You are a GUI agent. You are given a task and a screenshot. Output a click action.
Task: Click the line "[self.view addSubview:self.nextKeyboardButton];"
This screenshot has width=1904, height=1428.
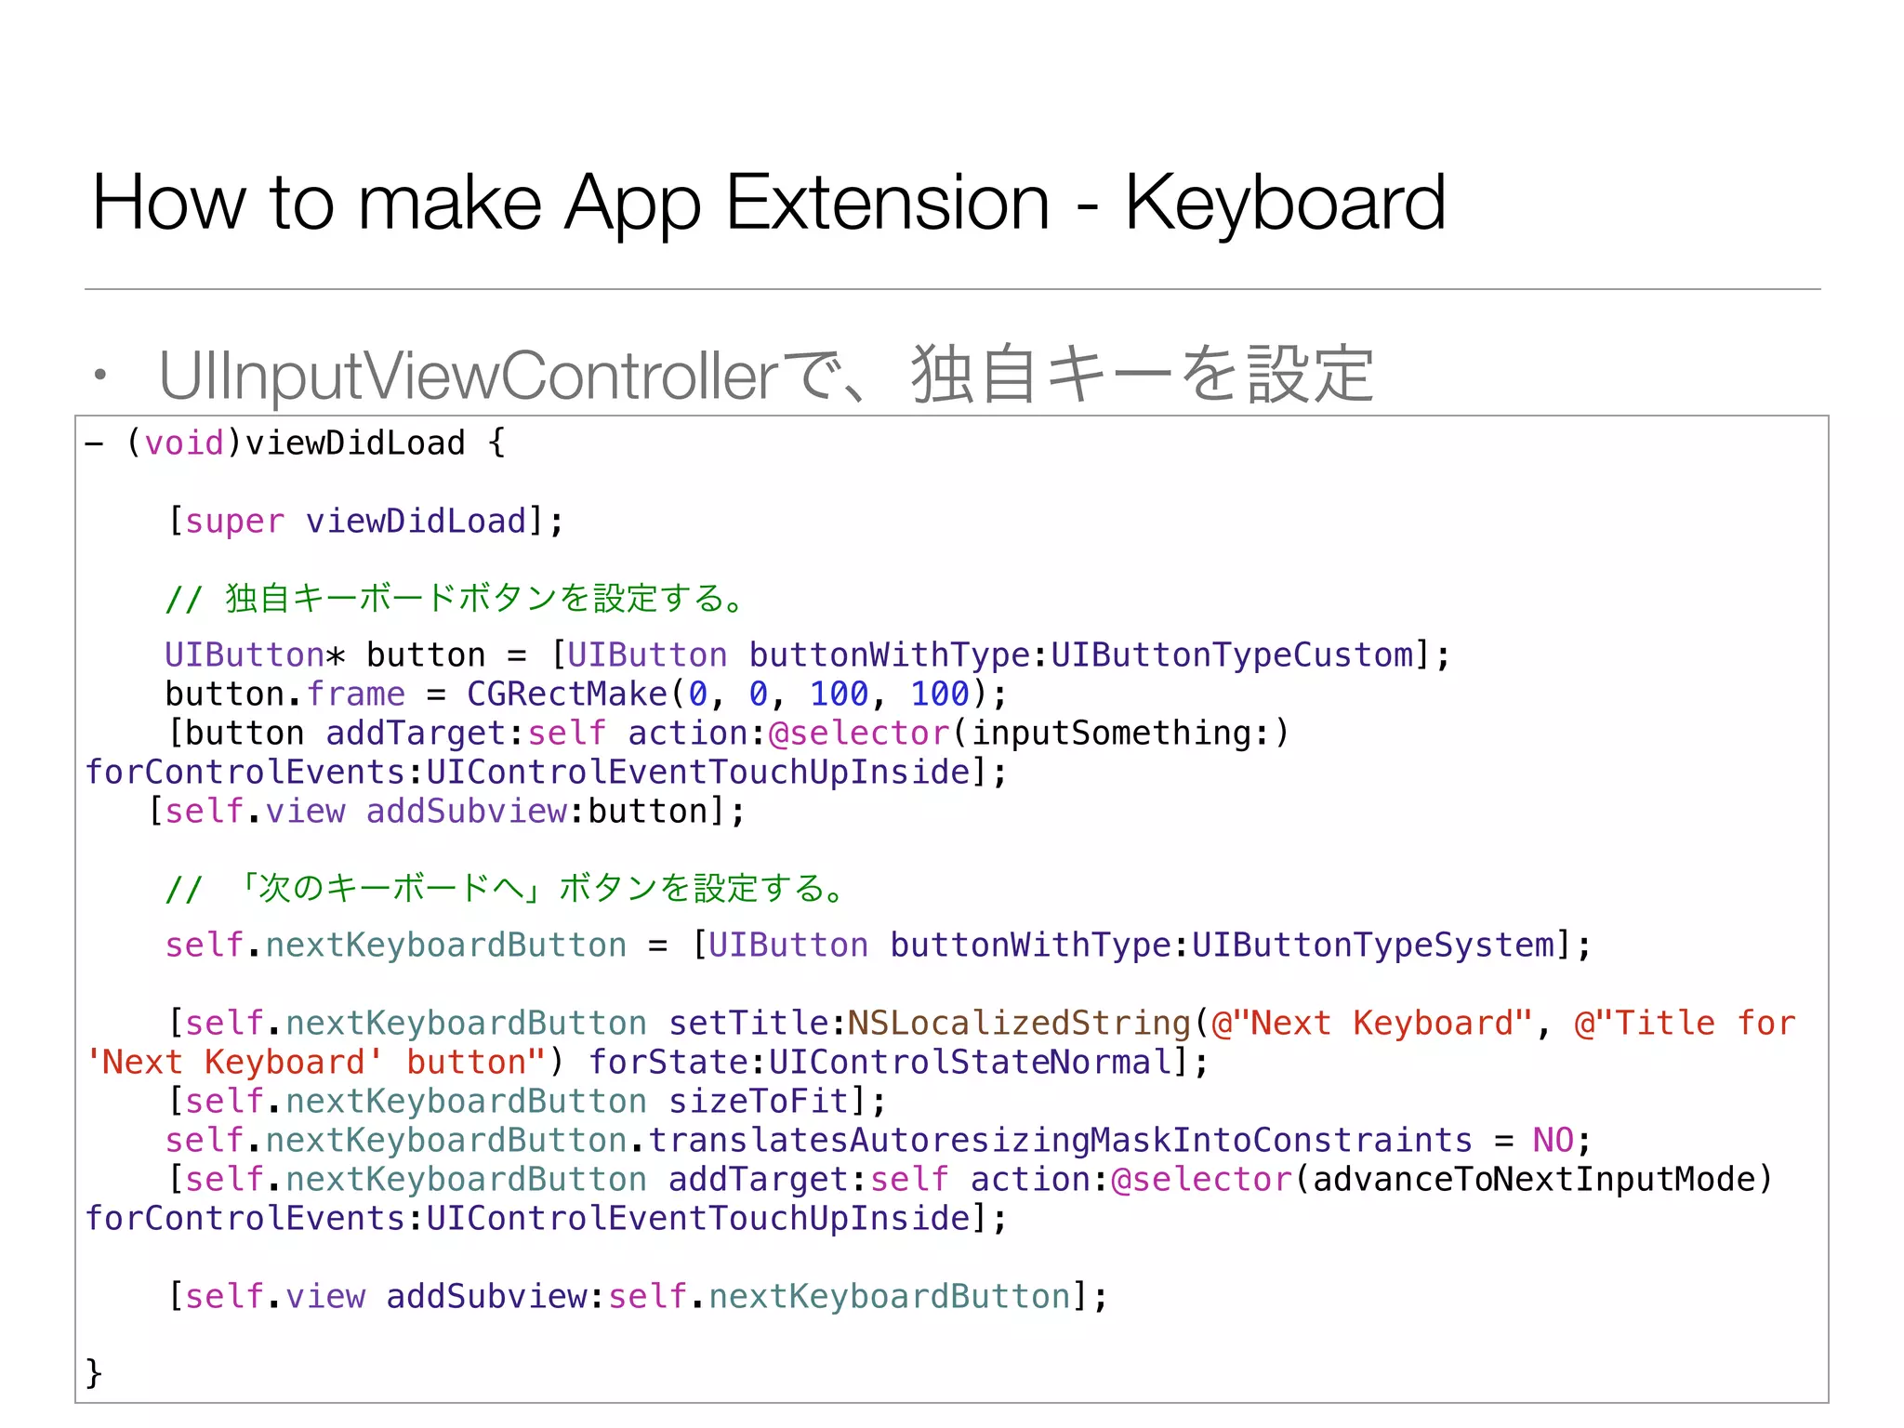click(638, 1297)
